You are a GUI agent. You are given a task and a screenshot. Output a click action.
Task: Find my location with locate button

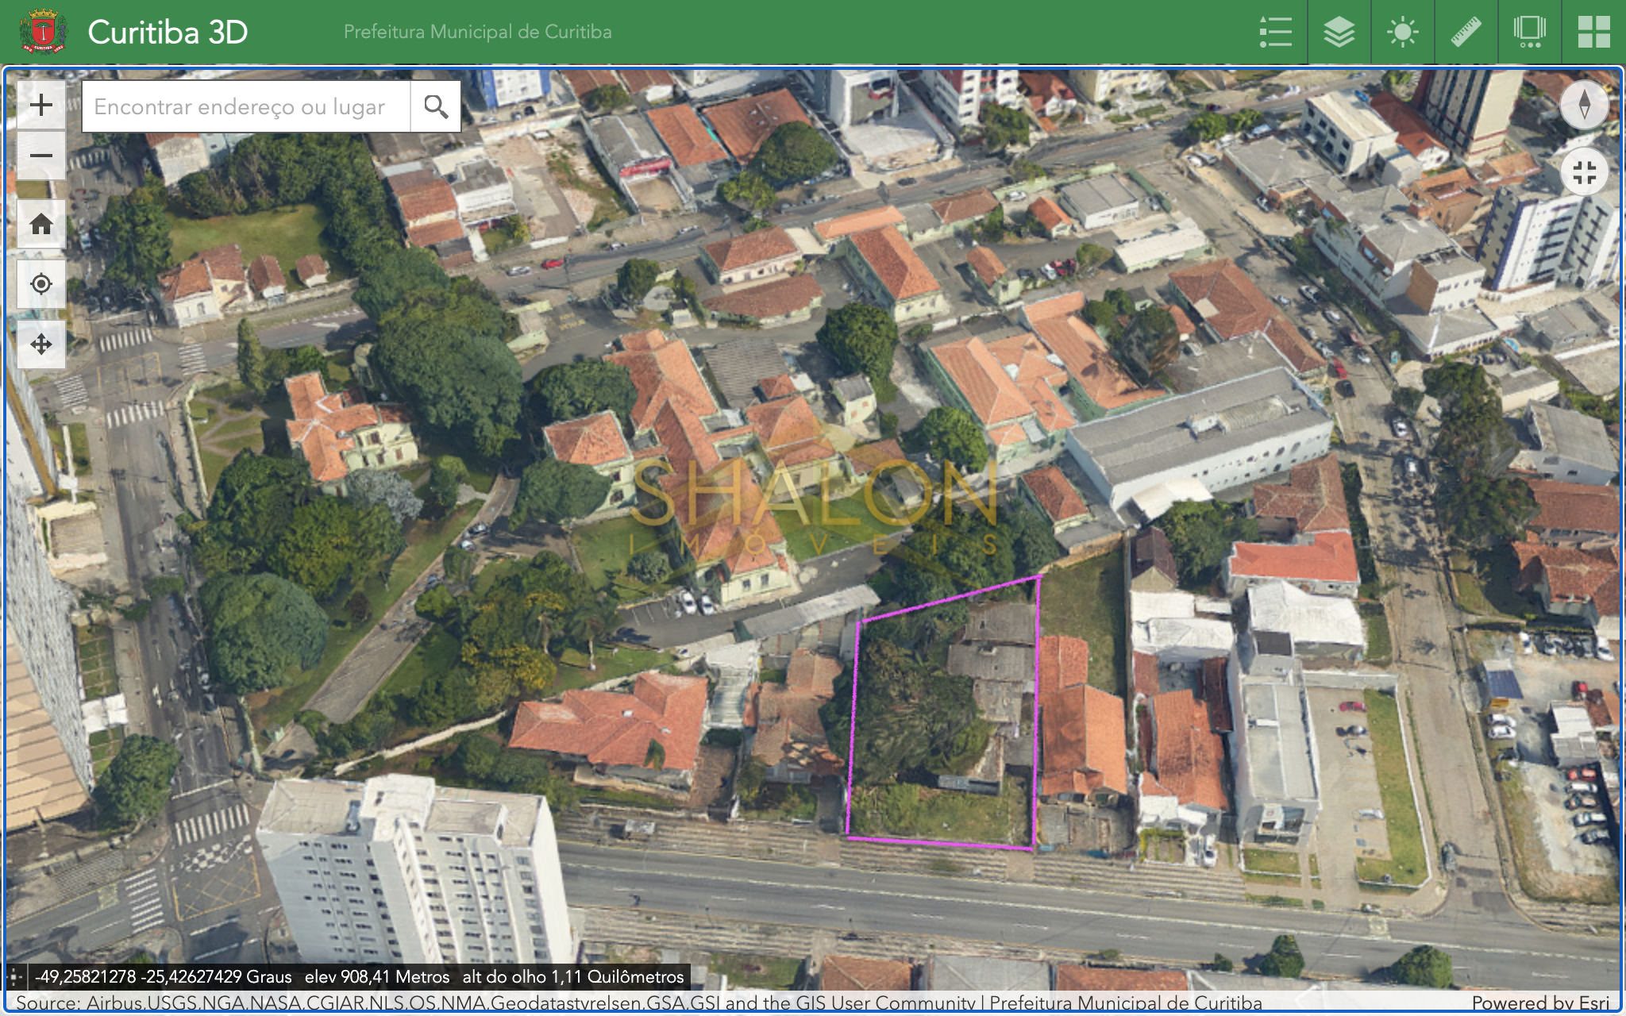point(41,284)
